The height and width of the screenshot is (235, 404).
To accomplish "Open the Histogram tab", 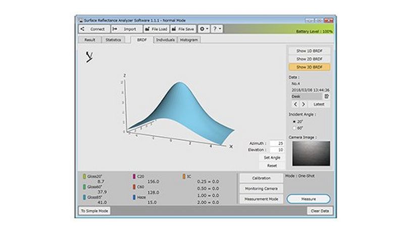I will [188, 39].
